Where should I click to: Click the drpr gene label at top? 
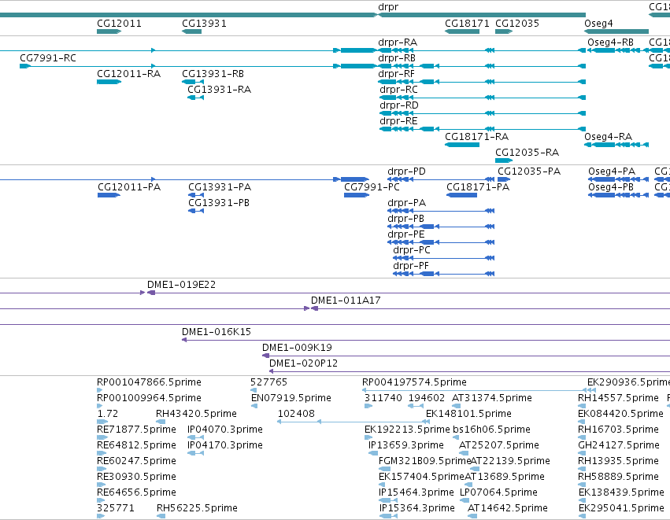[388, 7]
